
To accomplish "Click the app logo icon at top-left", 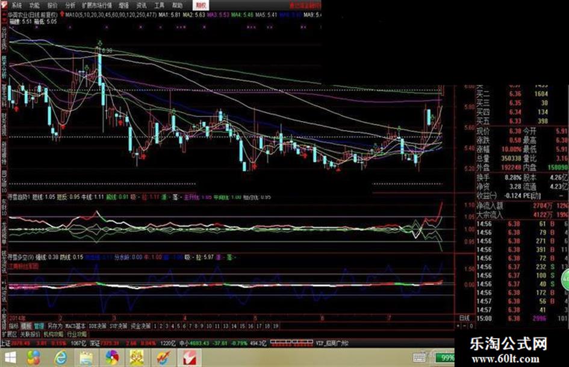I will (x=4, y=5).
